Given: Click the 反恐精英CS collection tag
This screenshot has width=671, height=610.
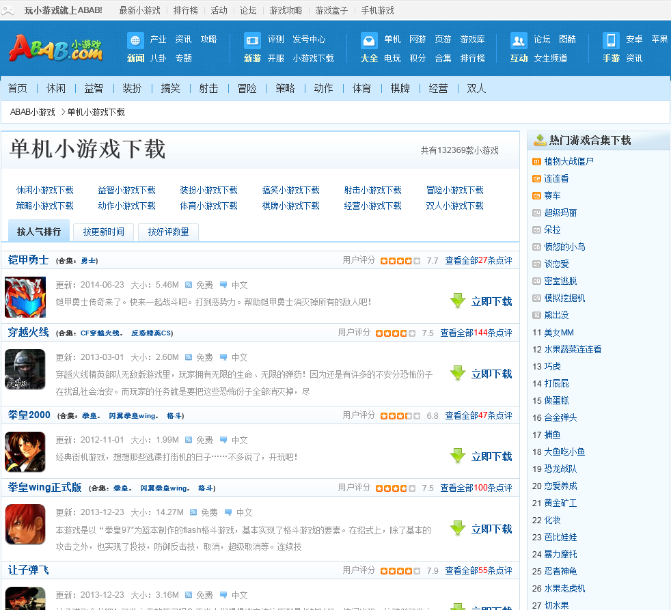Looking at the screenshot, I should (151, 333).
